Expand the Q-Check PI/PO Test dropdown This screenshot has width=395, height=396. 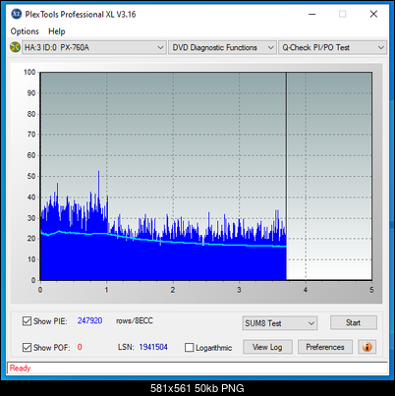[x=332, y=47]
